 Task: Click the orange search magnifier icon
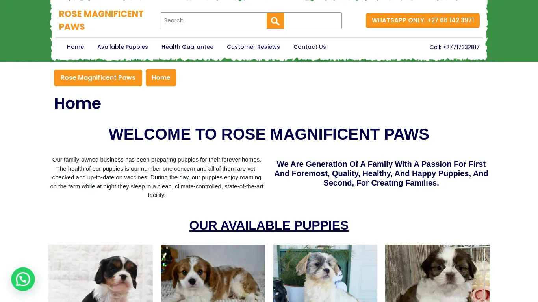tap(275, 20)
